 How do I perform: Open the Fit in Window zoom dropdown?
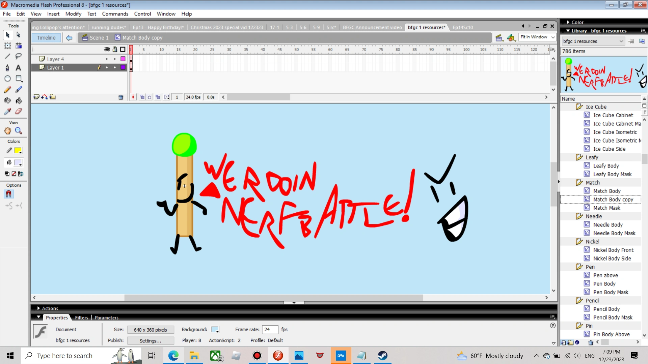tap(553, 37)
